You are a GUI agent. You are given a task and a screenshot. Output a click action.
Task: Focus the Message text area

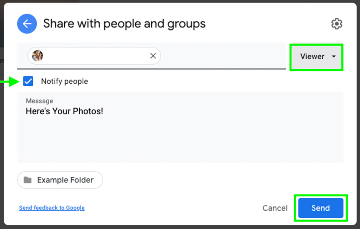click(x=180, y=127)
